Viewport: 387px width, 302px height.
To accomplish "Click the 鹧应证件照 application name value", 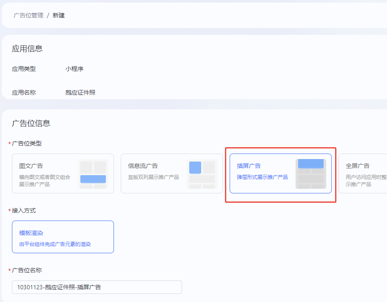I will [80, 92].
